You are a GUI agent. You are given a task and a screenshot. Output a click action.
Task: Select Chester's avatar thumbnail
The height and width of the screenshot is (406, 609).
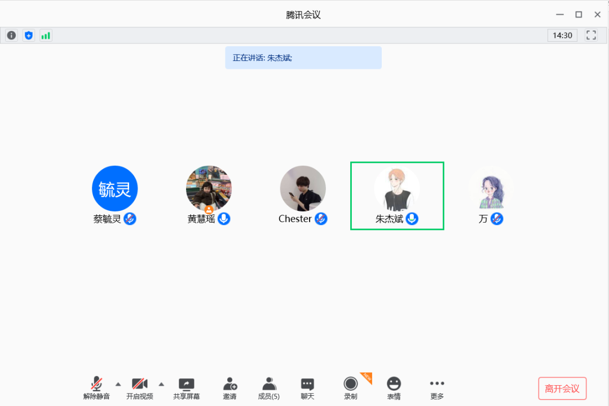303,188
